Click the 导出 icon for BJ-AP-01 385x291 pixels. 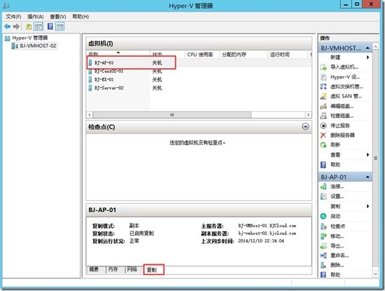coord(324,246)
